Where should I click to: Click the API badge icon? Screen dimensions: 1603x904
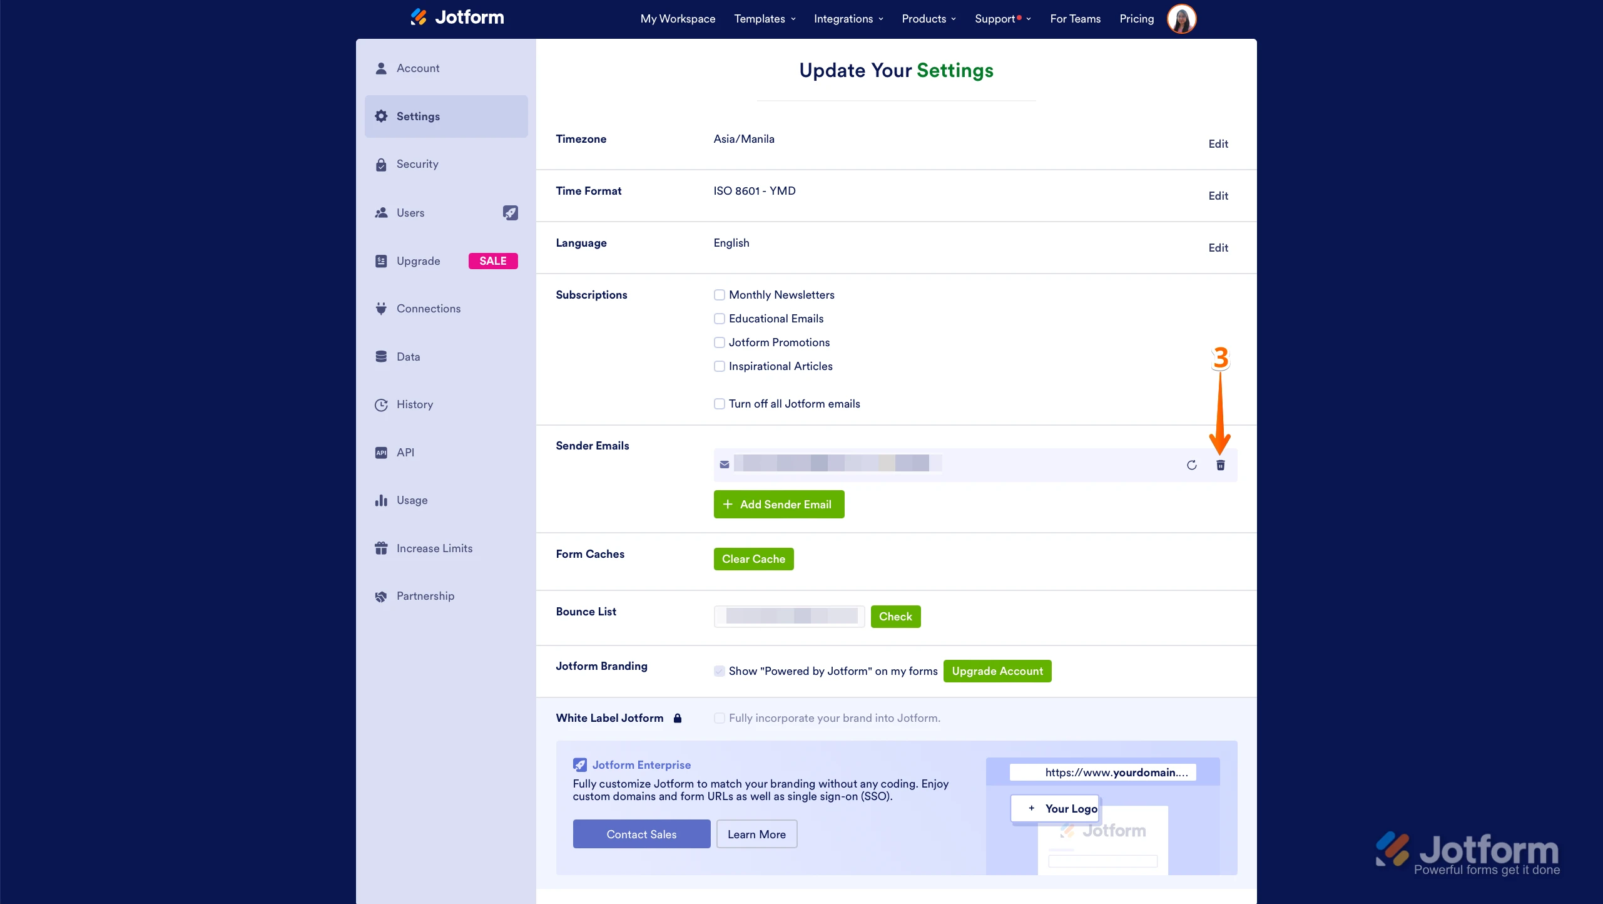click(381, 453)
